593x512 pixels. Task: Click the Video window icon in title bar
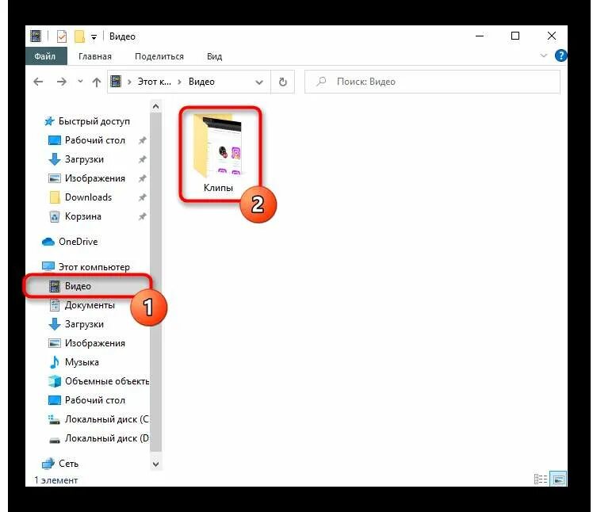click(x=36, y=36)
